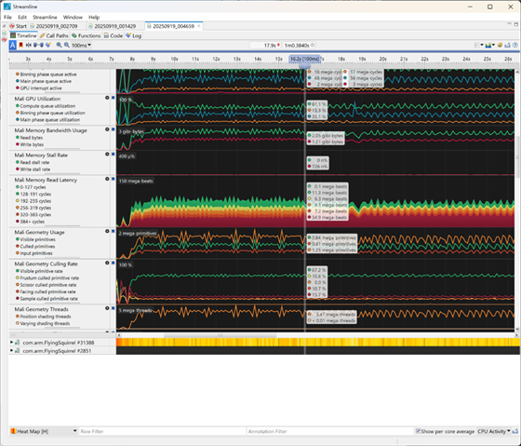521x446 pixels.
Task: Click the zoom out magnifier icon
Action: point(67,45)
